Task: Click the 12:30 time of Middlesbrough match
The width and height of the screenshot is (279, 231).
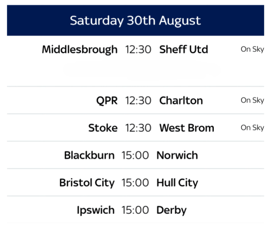Action: pyautogui.click(x=138, y=50)
